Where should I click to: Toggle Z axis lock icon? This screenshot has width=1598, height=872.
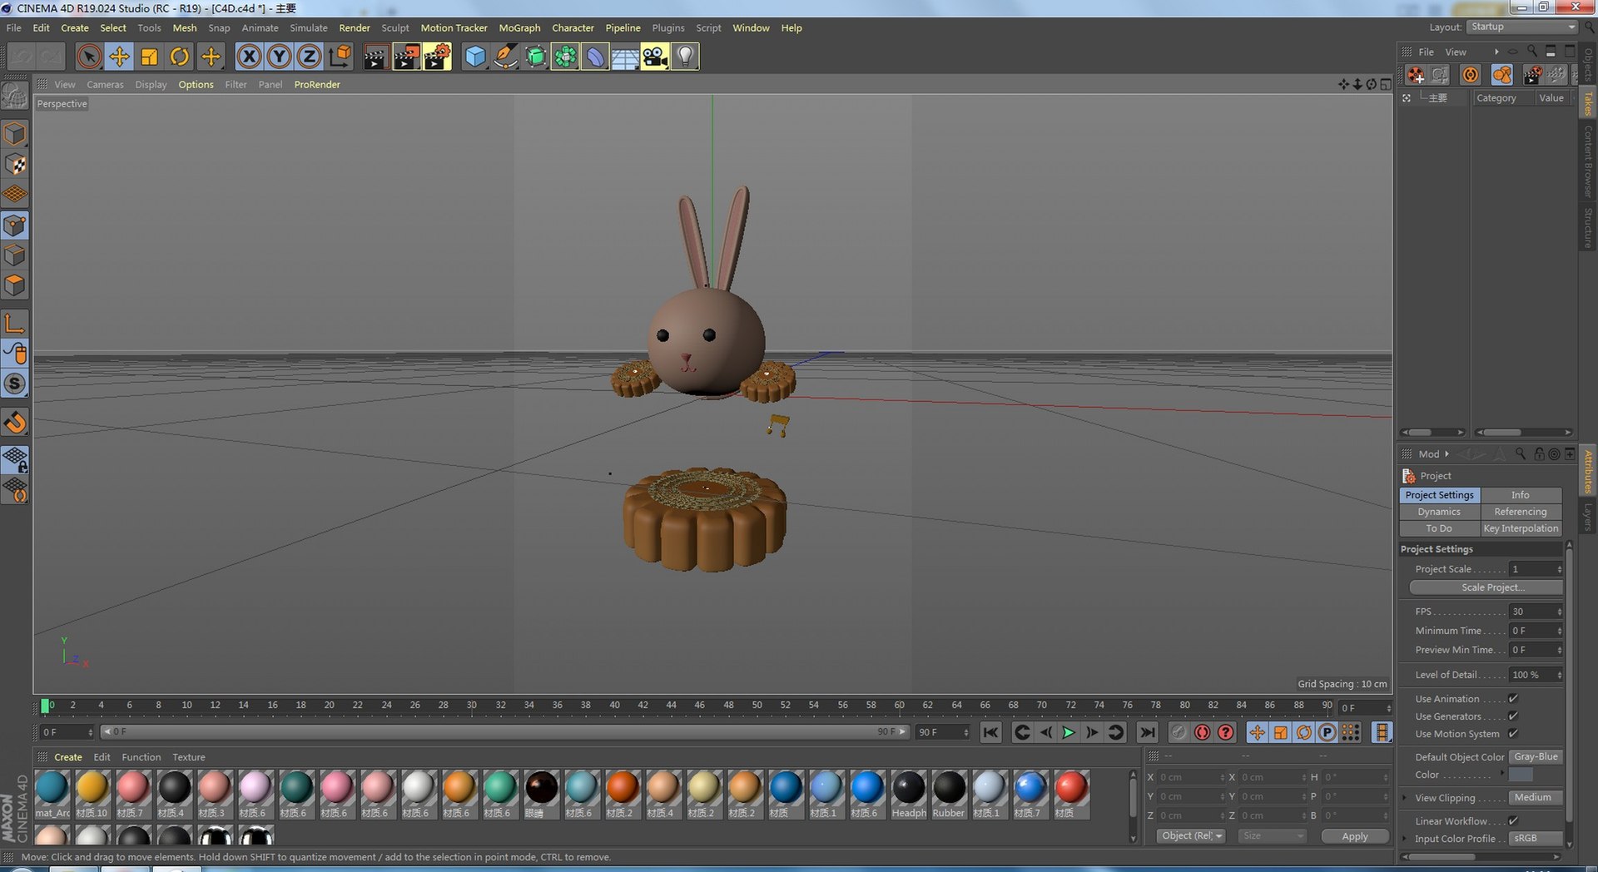click(x=309, y=57)
